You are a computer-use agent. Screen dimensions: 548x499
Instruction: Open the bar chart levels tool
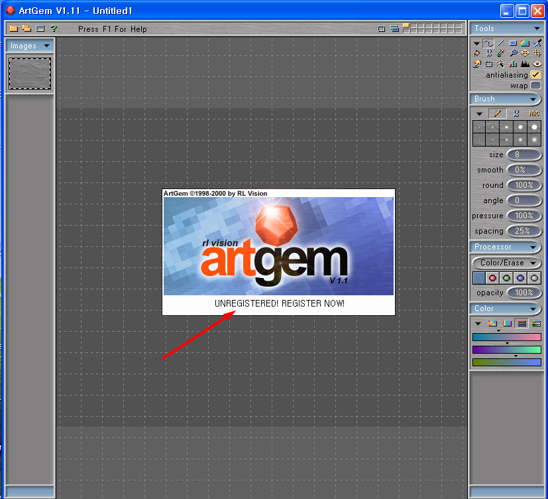point(513,64)
